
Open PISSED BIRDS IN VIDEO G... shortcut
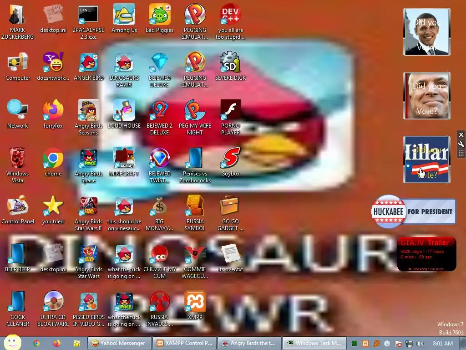pos(89,309)
